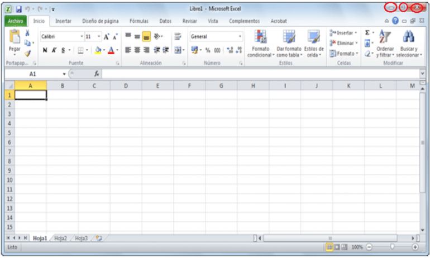Screen dimensions: 430x258
Task: Select the Format Painter brush icon
Action: [27, 53]
